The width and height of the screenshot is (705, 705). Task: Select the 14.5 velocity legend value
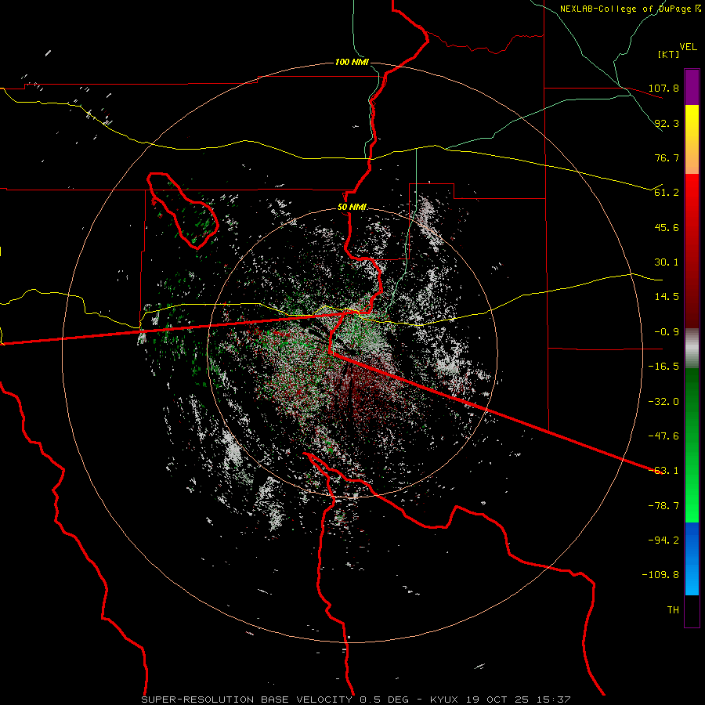tap(667, 297)
